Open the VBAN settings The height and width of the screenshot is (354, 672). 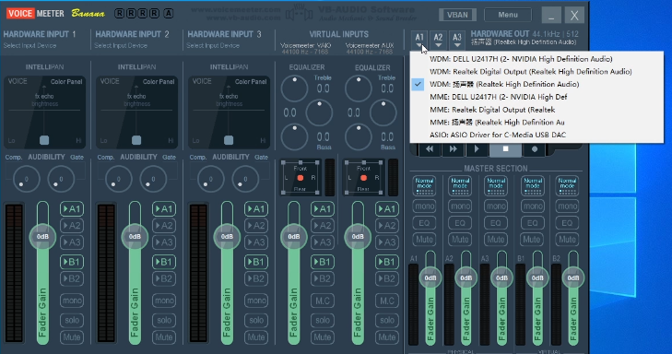pyautogui.click(x=457, y=15)
